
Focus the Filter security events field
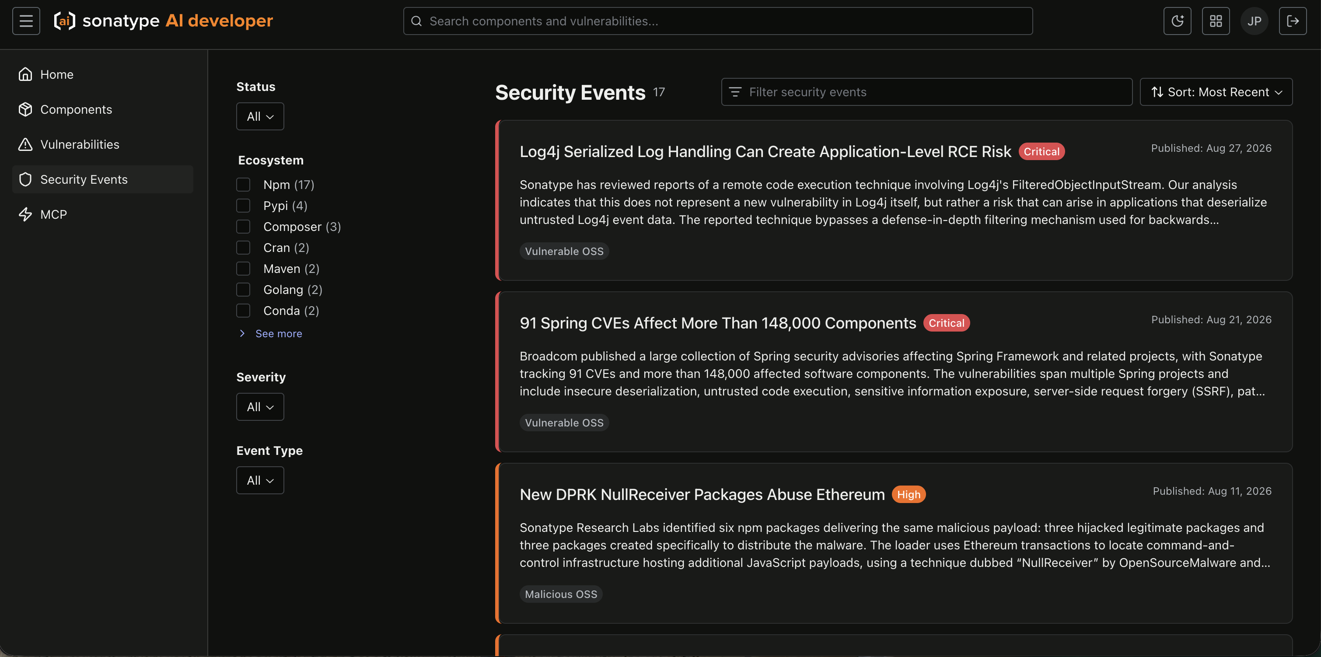926,92
